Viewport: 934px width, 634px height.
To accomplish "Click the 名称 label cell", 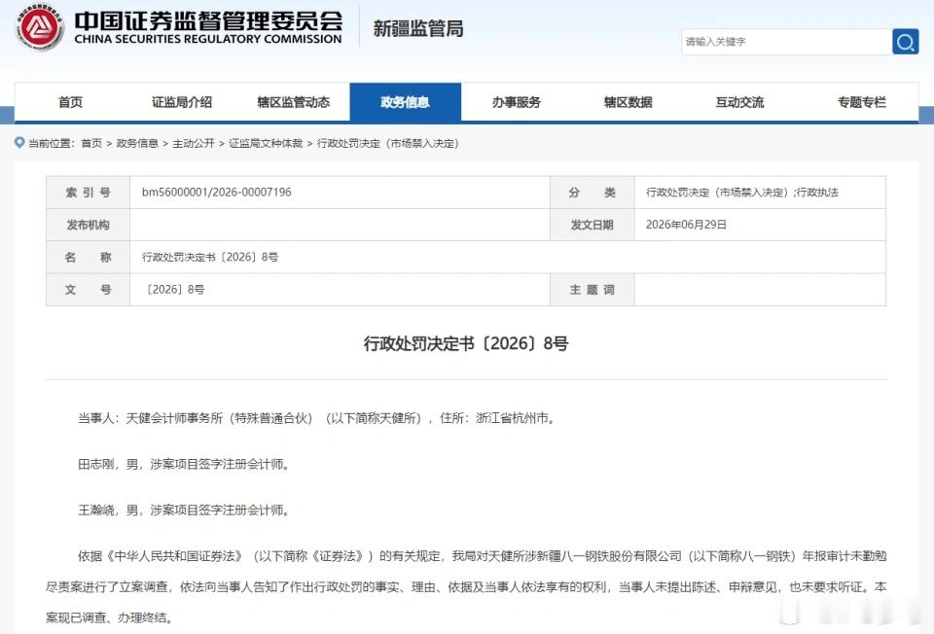I will (x=89, y=257).
